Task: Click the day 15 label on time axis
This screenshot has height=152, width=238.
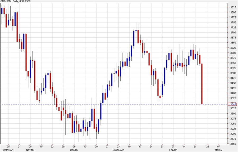Action: (x=41, y=147)
